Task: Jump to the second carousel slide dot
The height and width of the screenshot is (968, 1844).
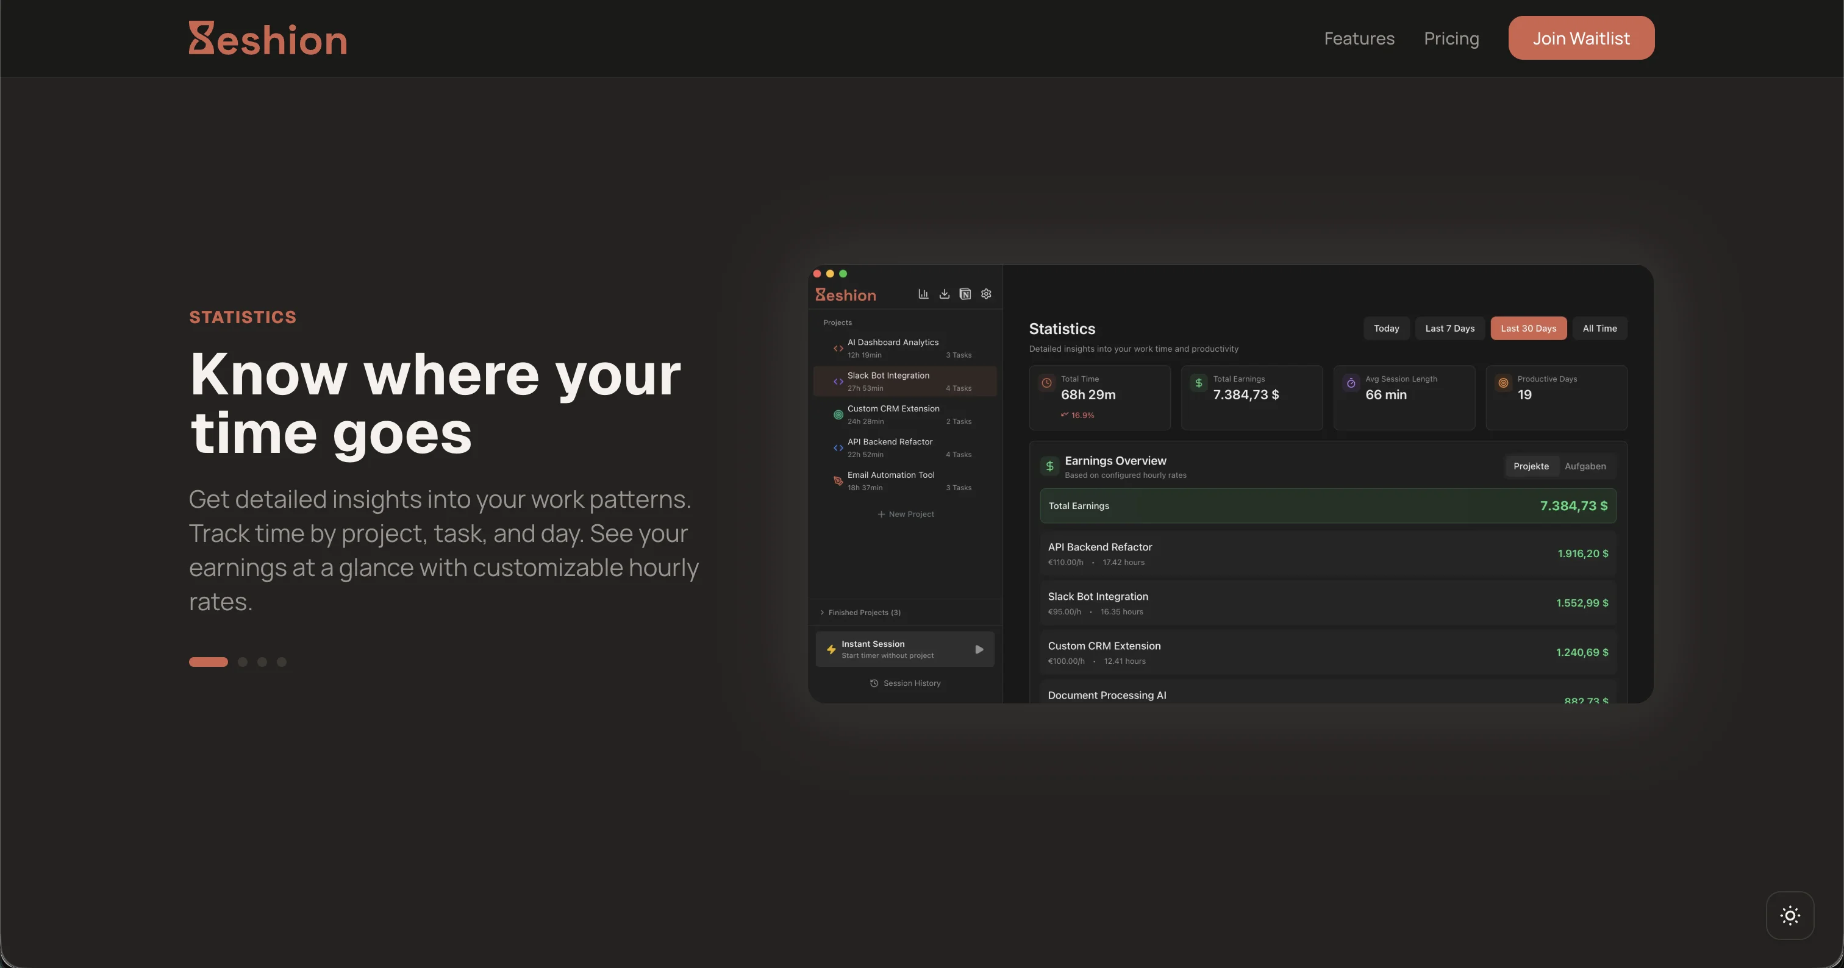Action: point(243,662)
